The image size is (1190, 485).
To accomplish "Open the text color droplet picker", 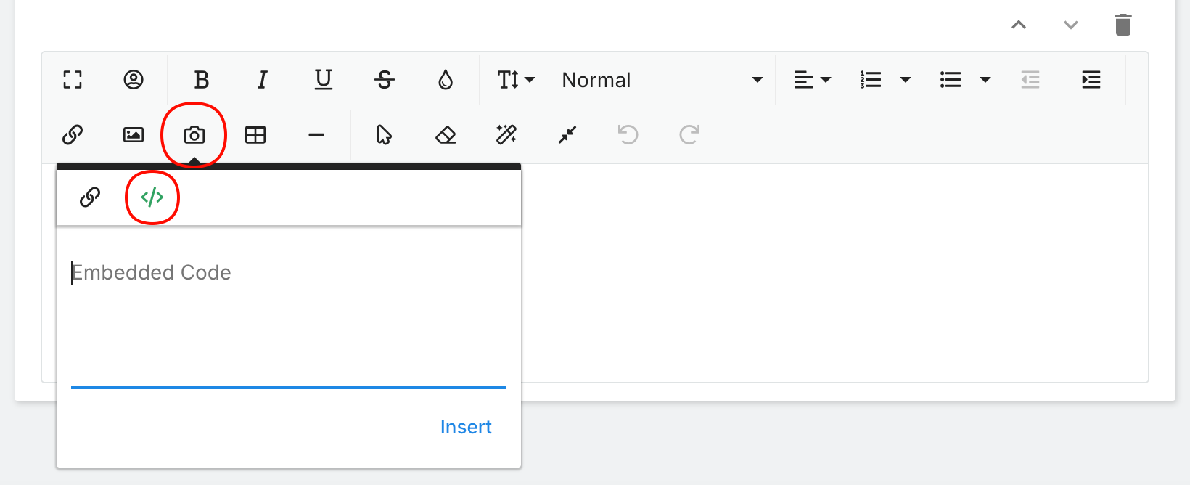I will coord(446,80).
